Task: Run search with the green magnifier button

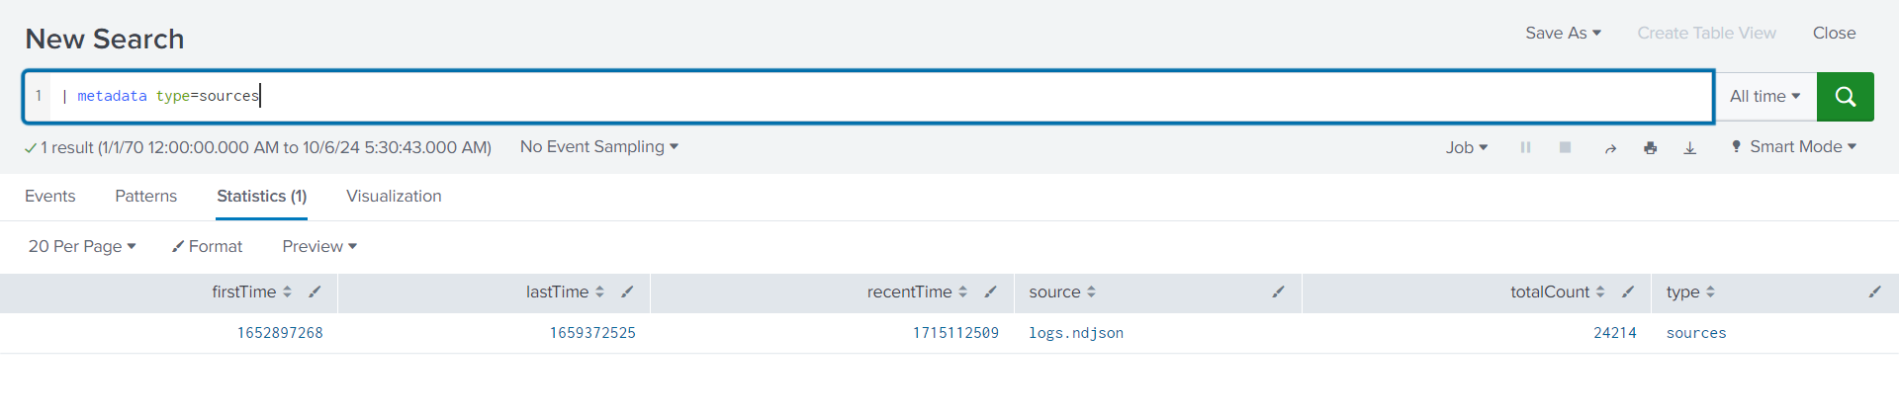Action: (1845, 96)
